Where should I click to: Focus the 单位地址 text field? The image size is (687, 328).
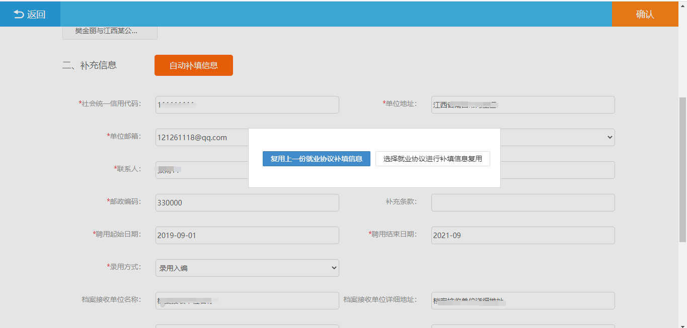pos(523,105)
